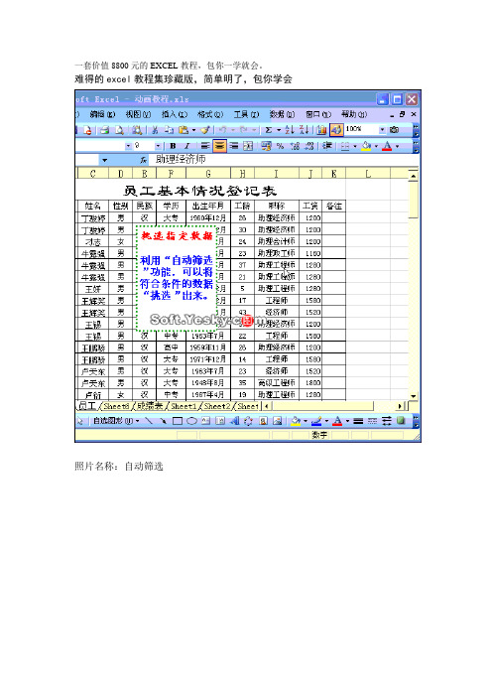The height and width of the screenshot is (697, 492).
Task: Select column G header
Action: [x=208, y=174]
